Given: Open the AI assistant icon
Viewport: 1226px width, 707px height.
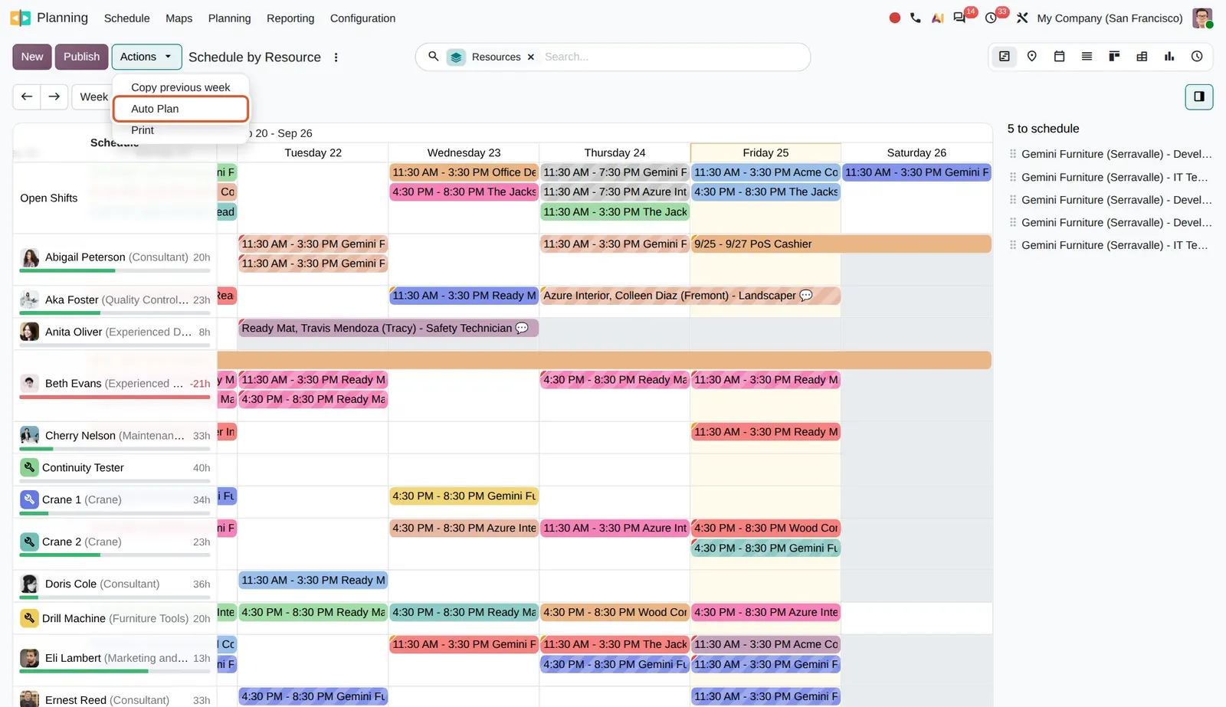Looking at the screenshot, I should [937, 18].
